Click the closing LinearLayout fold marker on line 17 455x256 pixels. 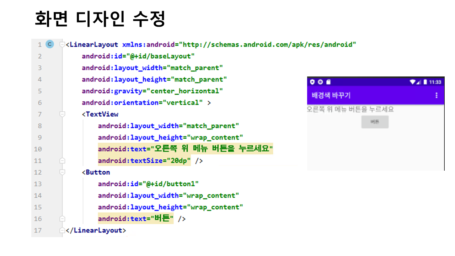62,230
